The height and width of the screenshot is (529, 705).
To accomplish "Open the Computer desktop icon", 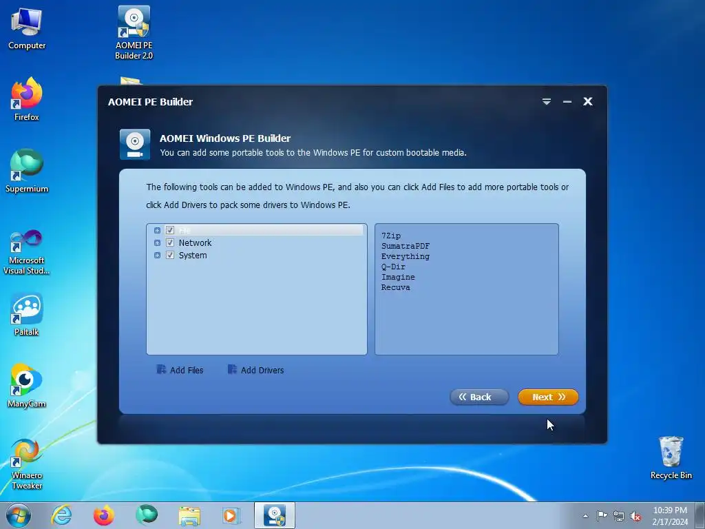I will [x=27, y=29].
